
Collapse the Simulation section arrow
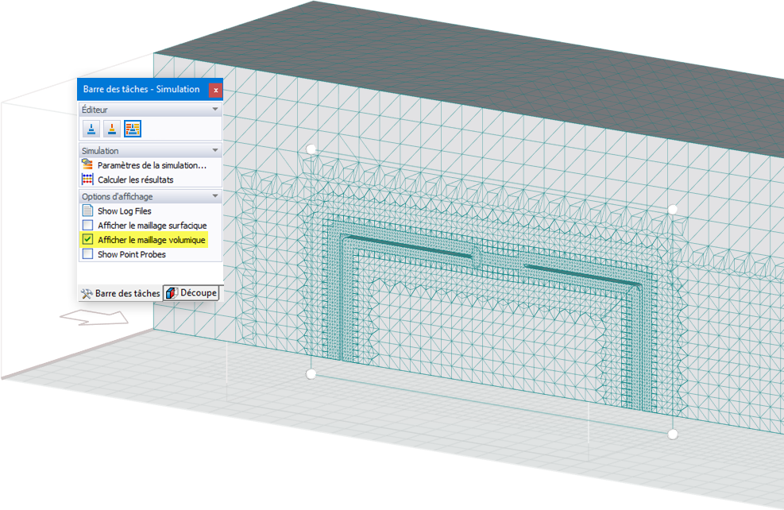click(215, 150)
